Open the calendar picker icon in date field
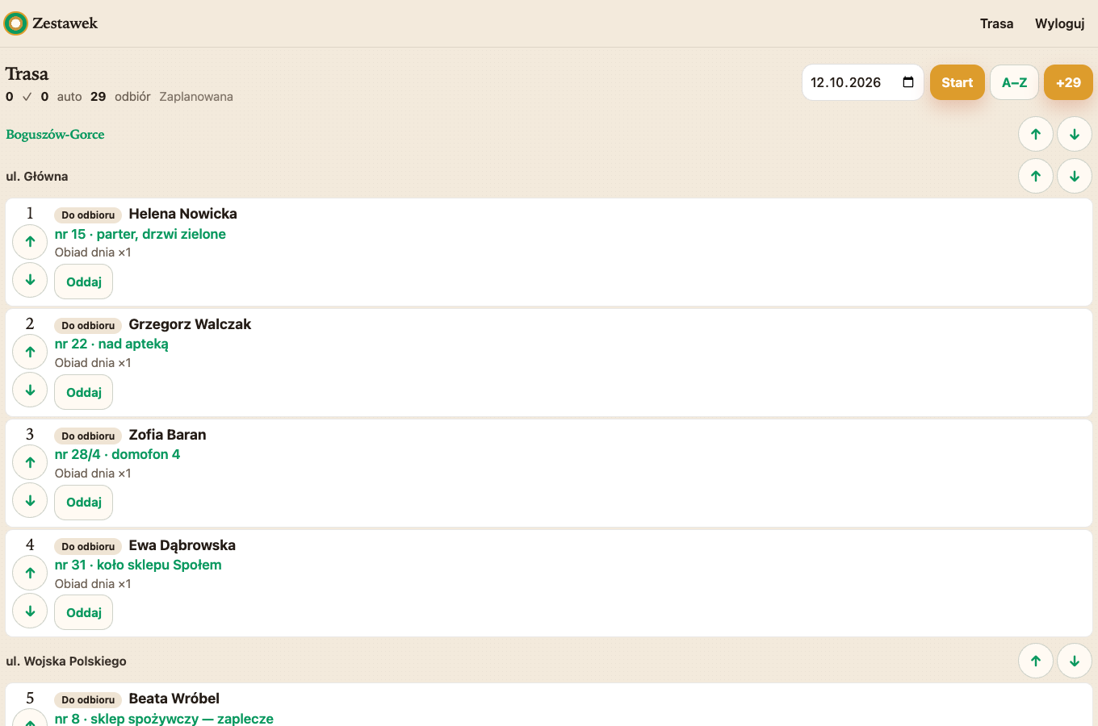Image resolution: width=1098 pixels, height=726 pixels. [x=908, y=82]
